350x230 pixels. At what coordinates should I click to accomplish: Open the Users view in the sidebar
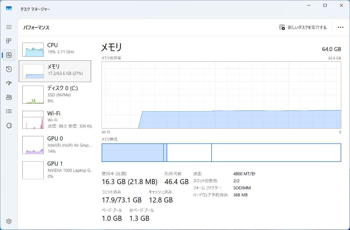pos(9,97)
